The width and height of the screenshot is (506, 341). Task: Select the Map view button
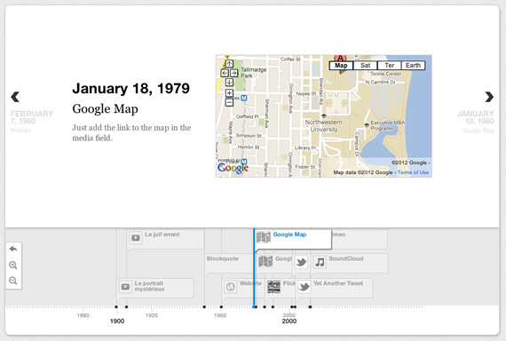[x=341, y=66]
